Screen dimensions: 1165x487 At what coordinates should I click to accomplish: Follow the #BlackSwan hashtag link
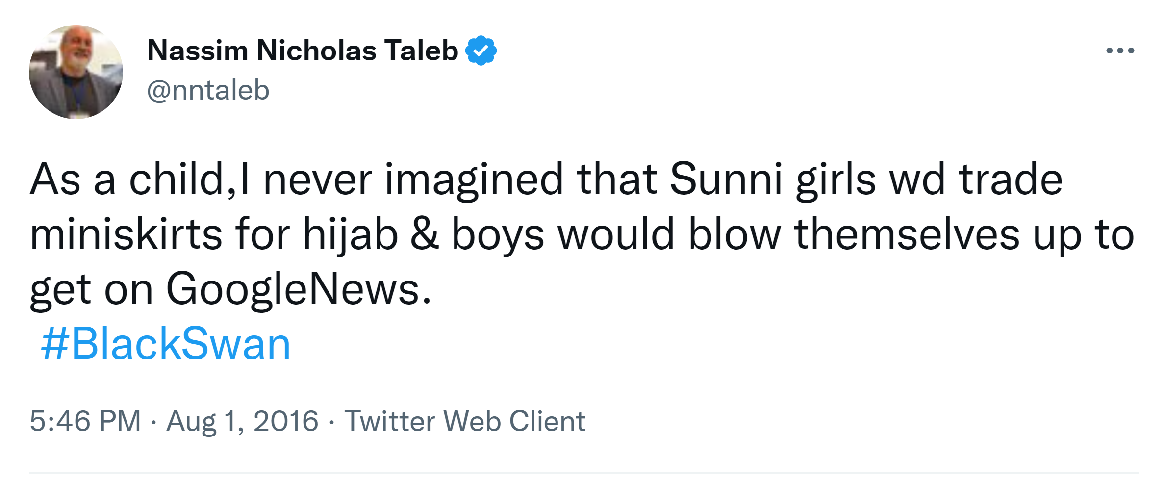(166, 344)
